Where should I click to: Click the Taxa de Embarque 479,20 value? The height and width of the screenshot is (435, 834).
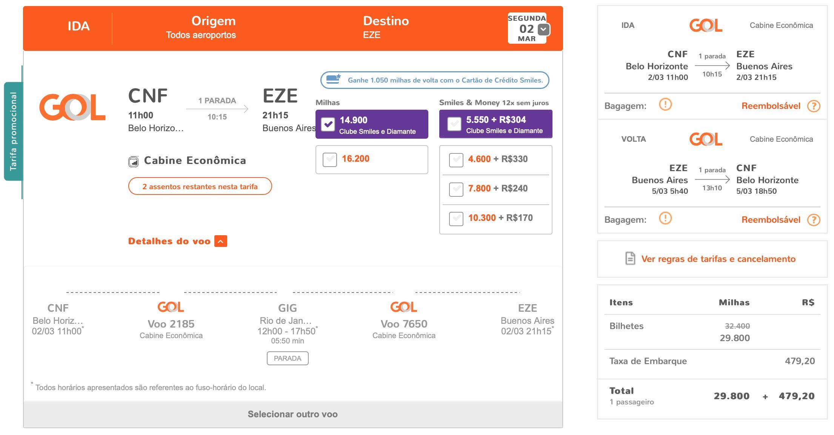800,361
